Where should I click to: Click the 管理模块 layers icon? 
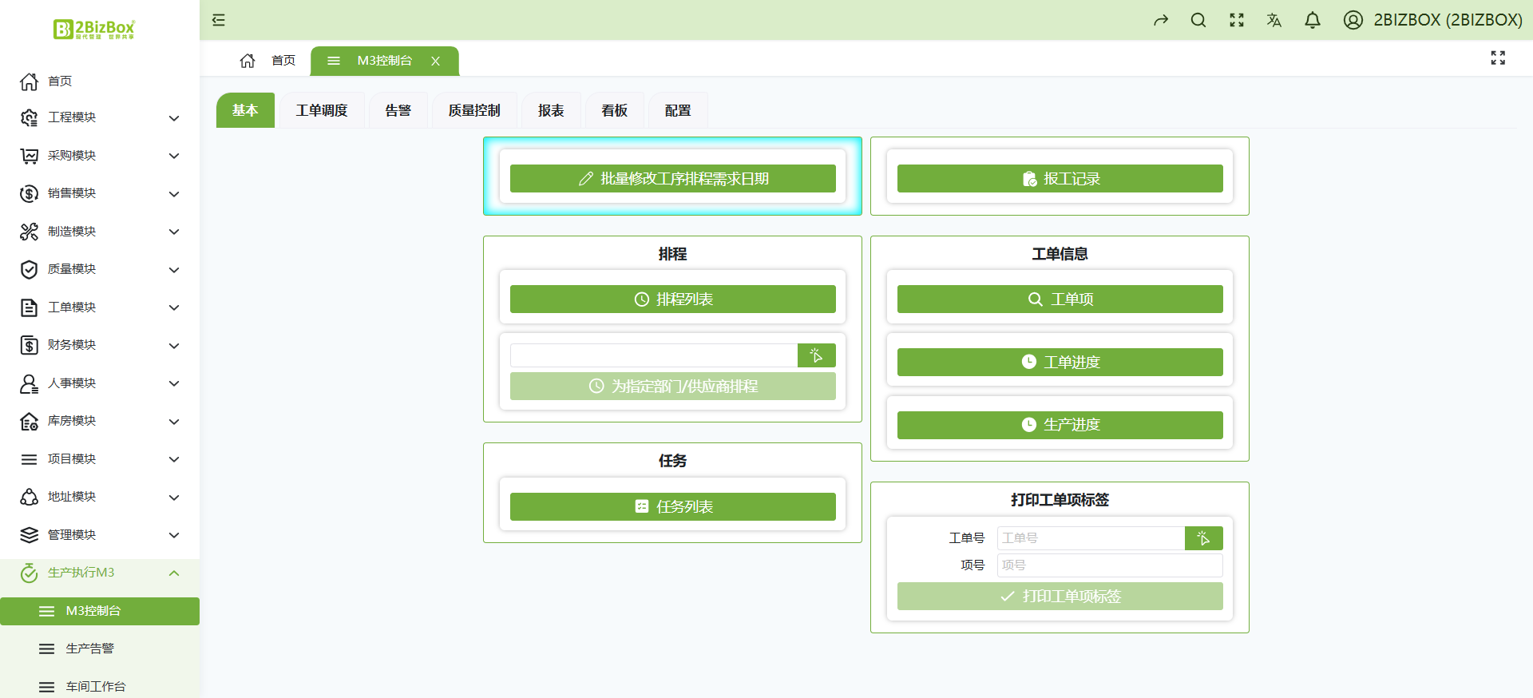tap(30, 535)
